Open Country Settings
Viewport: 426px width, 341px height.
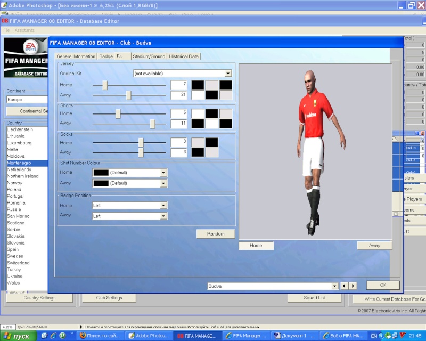tap(39, 298)
